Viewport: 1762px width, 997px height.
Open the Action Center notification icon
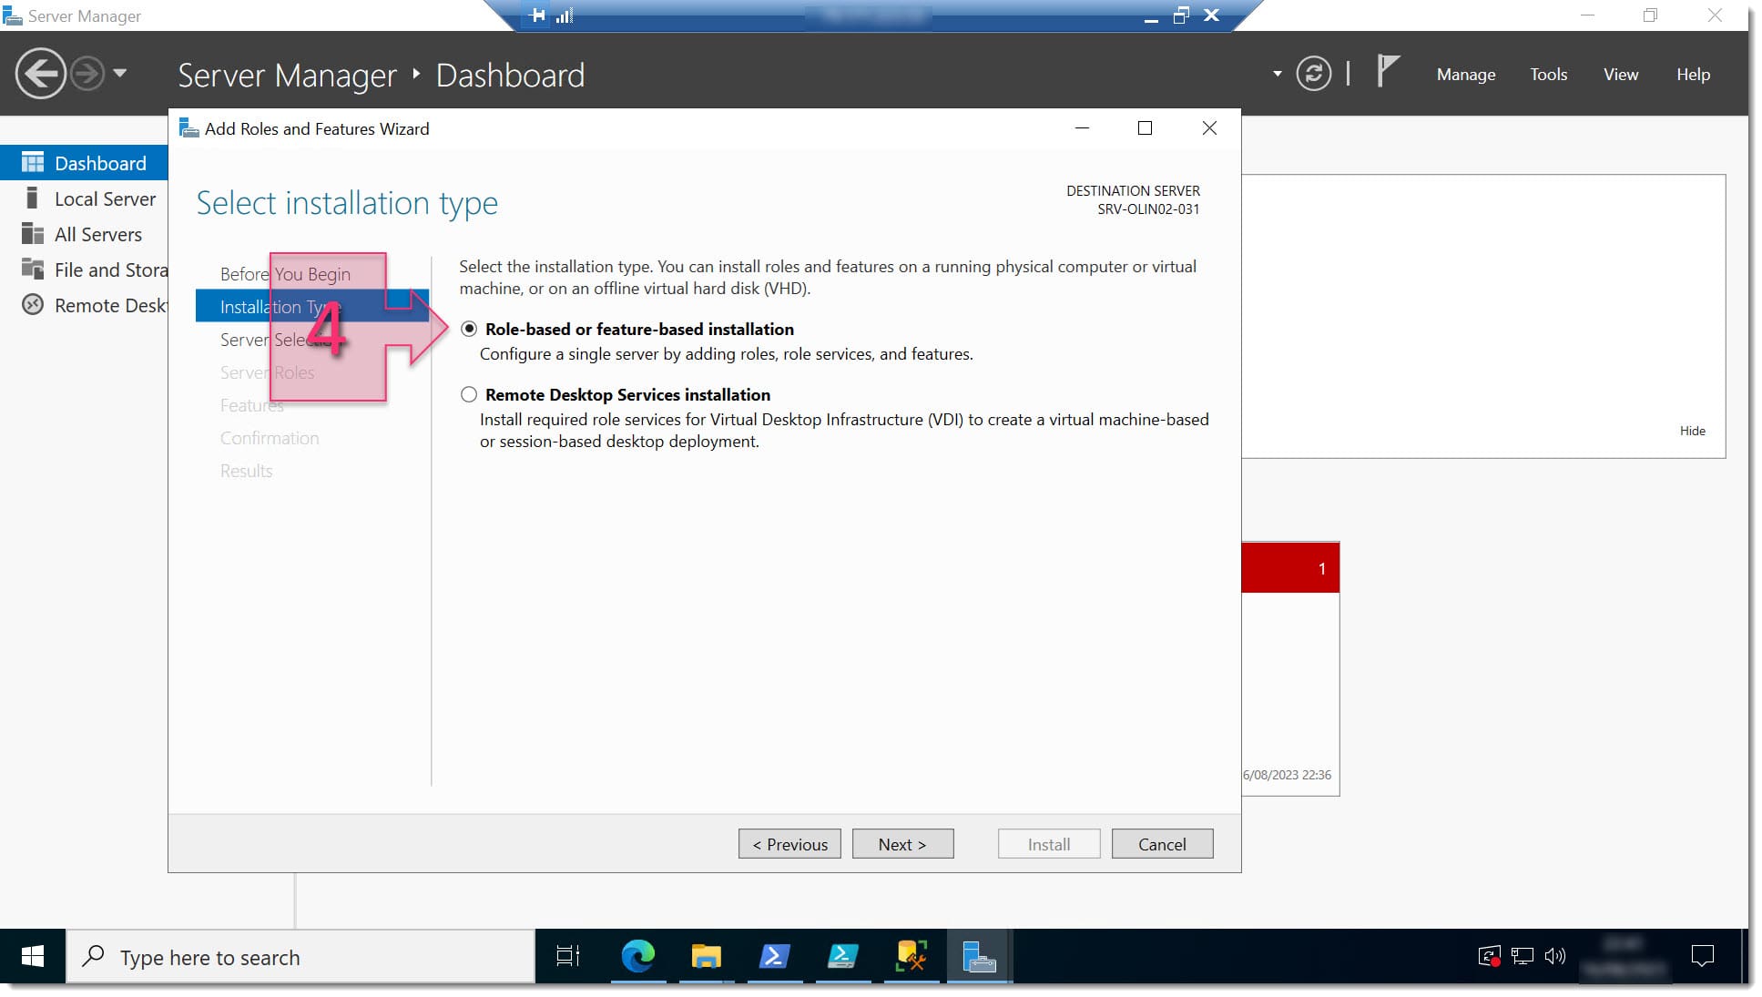(1702, 956)
